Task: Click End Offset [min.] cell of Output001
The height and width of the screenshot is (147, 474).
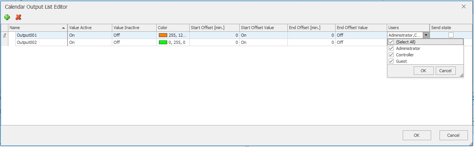Action: pyautogui.click(x=311, y=35)
